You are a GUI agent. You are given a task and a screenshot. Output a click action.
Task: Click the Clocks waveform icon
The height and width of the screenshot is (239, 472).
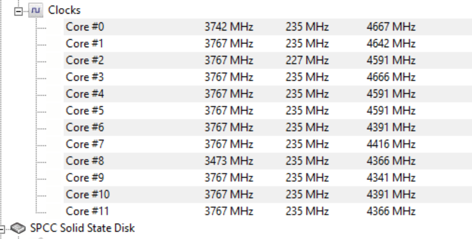tap(35, 10)
